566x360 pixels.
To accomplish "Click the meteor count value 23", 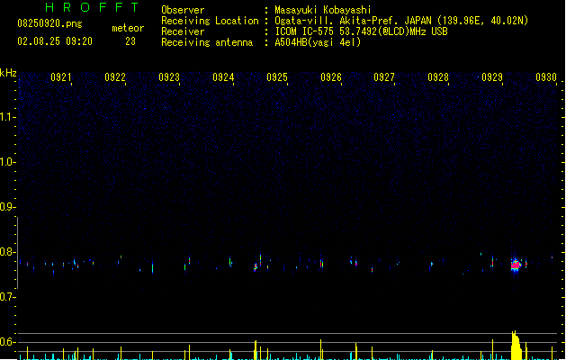I will click(130, 41).
